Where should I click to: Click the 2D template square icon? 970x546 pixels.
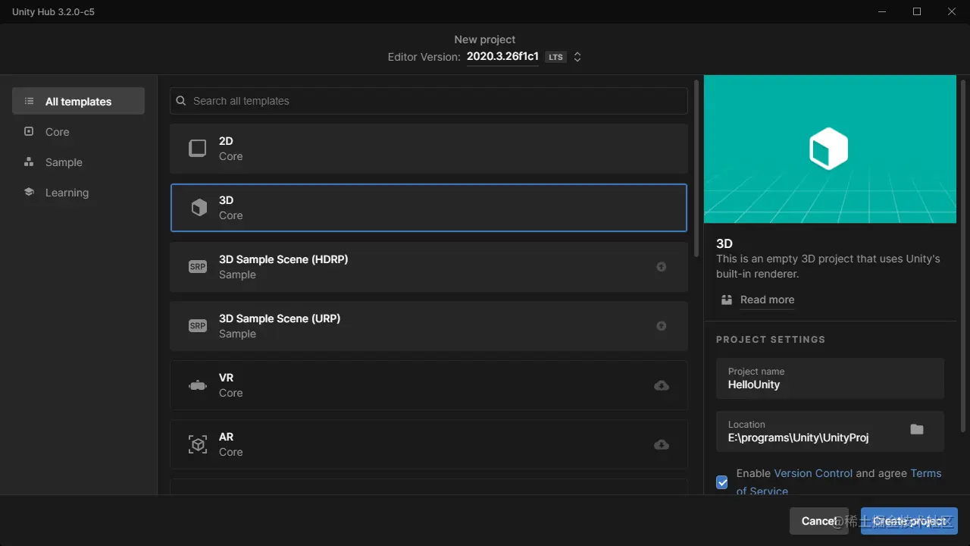coord(198,148)
